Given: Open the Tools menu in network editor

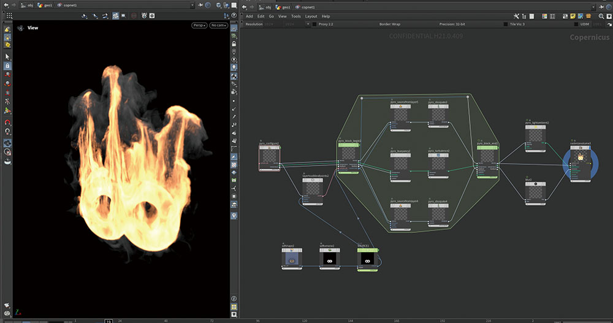Looking at the screenshot, I should [296, 16].
